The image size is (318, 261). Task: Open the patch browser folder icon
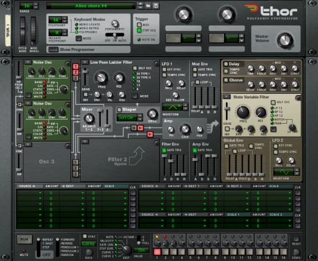pos(148,6)
